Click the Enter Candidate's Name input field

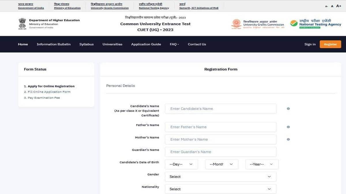(x=221, y=109)
